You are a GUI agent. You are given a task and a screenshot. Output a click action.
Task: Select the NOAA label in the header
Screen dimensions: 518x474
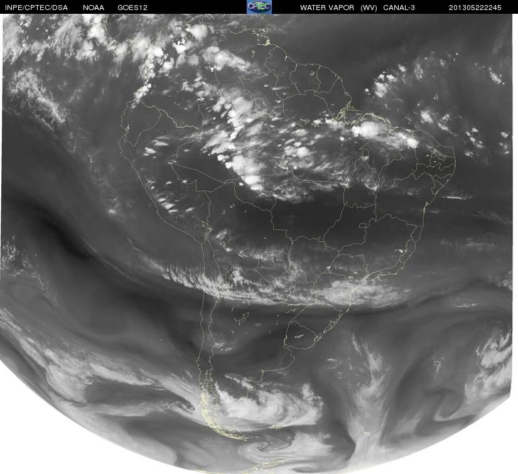point(94,8)
